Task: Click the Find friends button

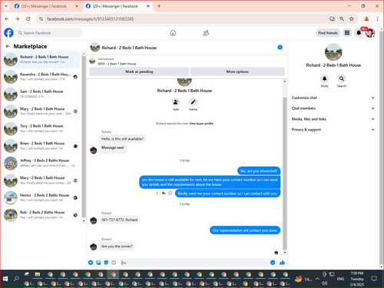Action: [328, 33]
